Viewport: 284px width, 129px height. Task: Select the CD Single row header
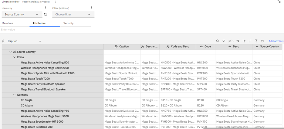pos(53,100)
